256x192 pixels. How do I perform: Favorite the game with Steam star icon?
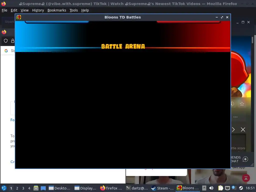click(x=242, y=104)
